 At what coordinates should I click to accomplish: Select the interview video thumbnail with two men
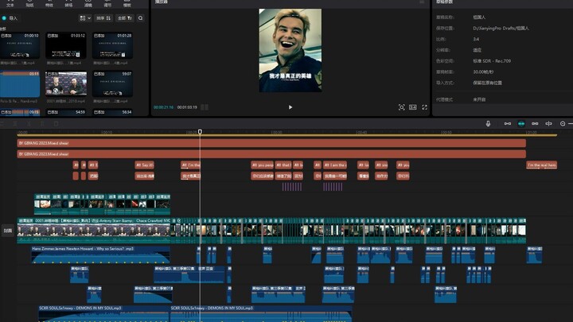[66, 84]
